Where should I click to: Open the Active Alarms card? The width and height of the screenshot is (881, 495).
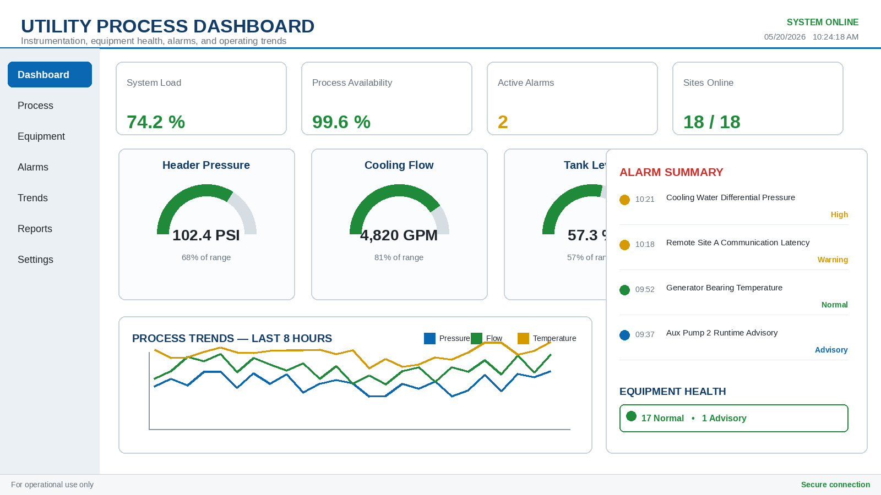572,98
